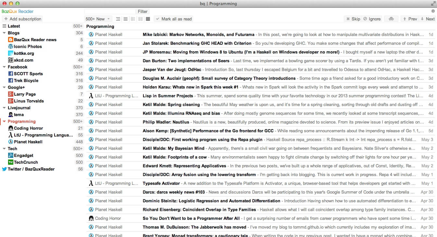Screen dimensions: 437x237
Task: Open Twitter / BazQuxReader bird icon
Action: click(5, 169)
